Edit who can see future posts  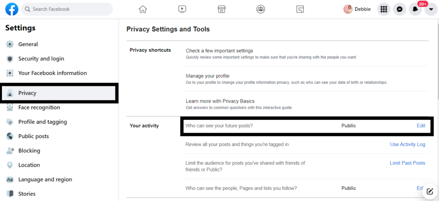click(x=421, y=126)
